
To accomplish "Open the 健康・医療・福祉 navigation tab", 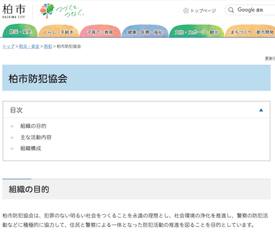I will tap(145, 32).
